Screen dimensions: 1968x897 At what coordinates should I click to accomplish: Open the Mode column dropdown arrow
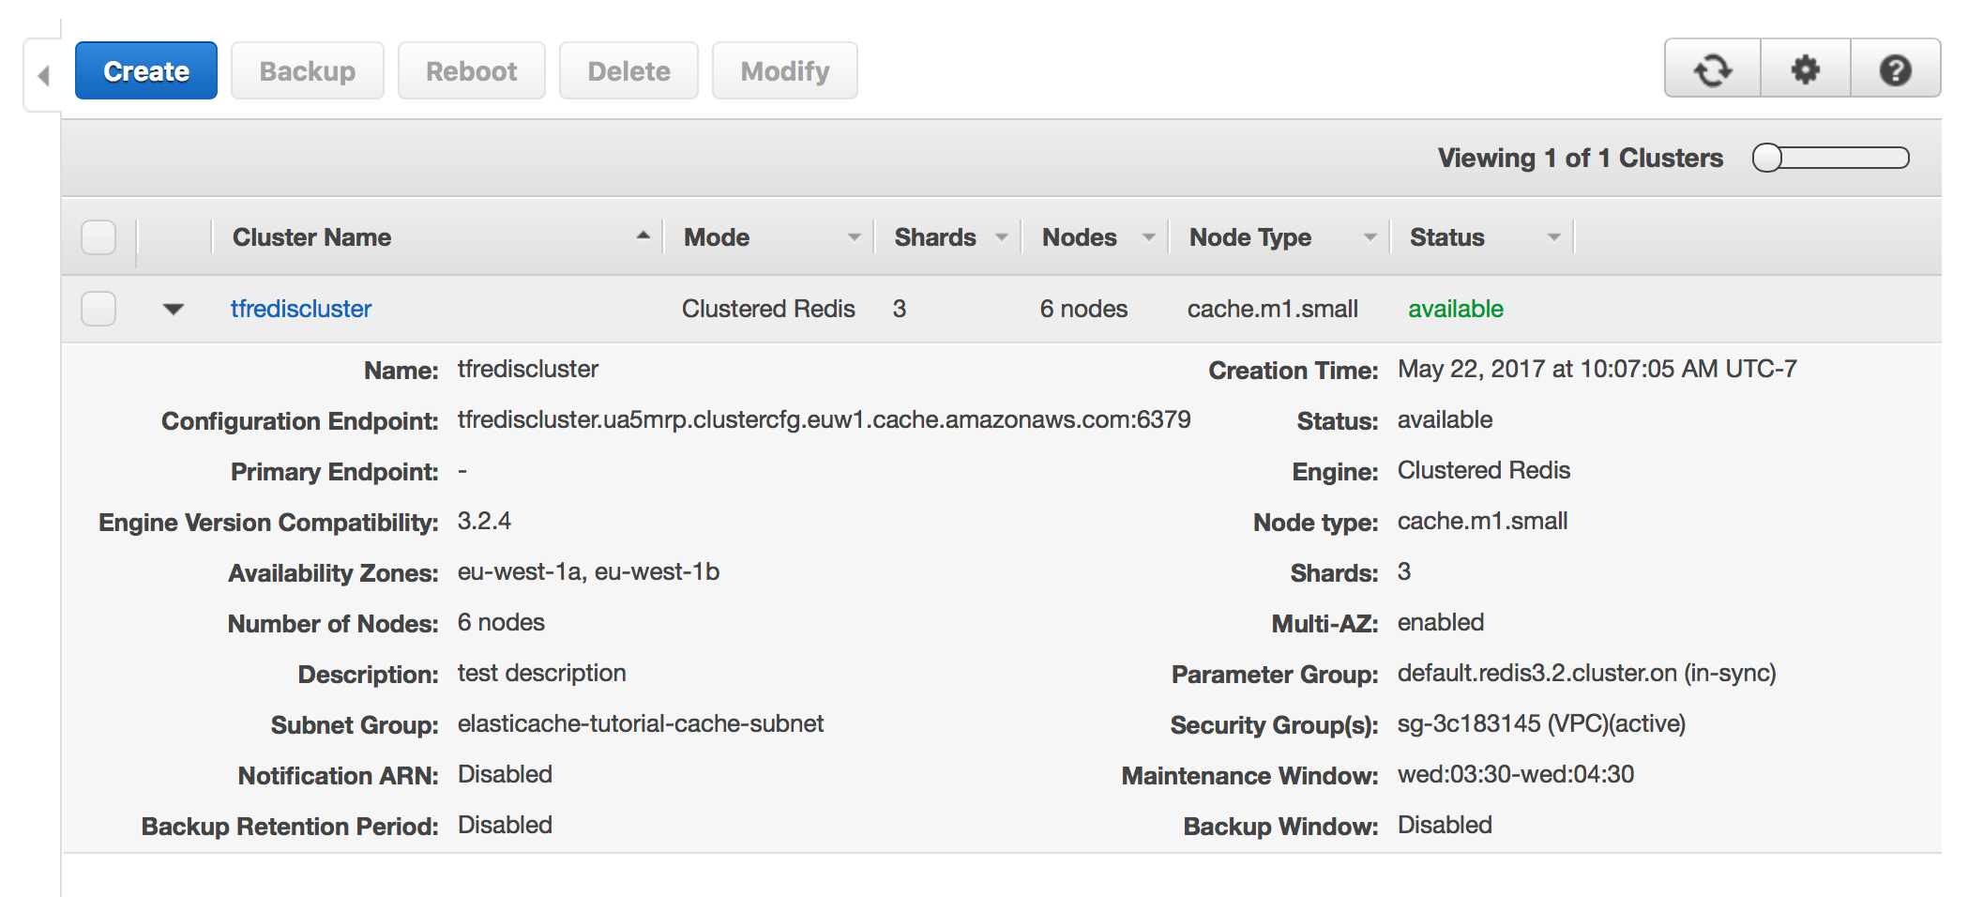pyautogui.click(x=854, y=237)
